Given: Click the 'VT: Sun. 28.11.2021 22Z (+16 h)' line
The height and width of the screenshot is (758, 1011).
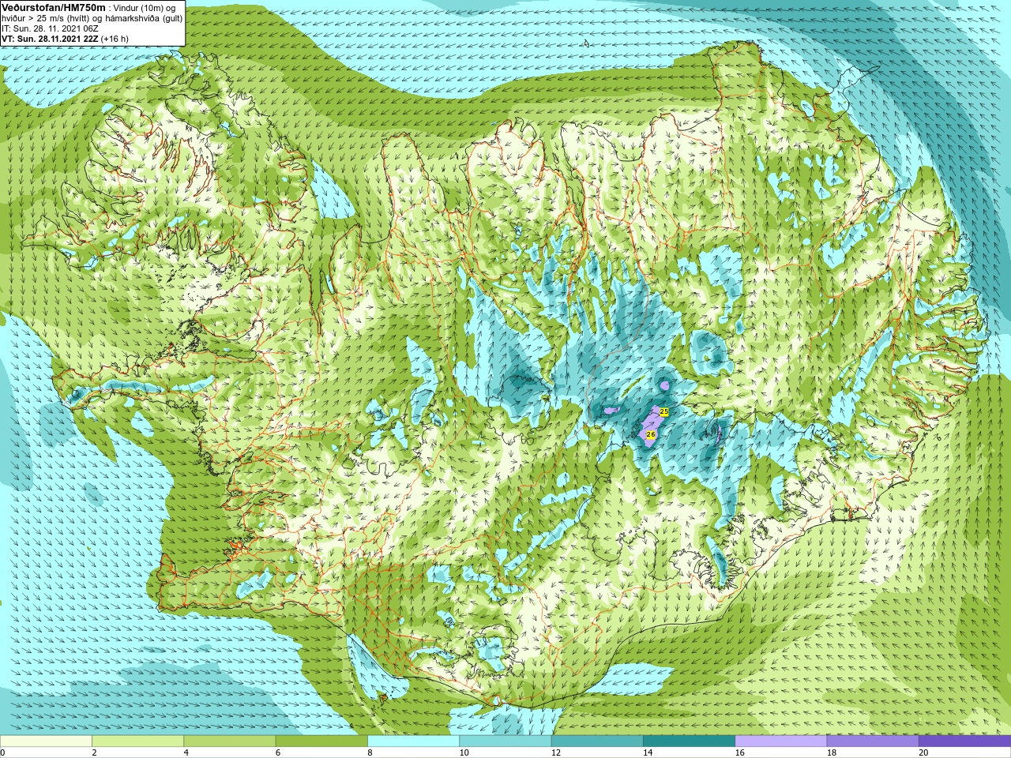Looking at the screenshot, I should point(65,39).
